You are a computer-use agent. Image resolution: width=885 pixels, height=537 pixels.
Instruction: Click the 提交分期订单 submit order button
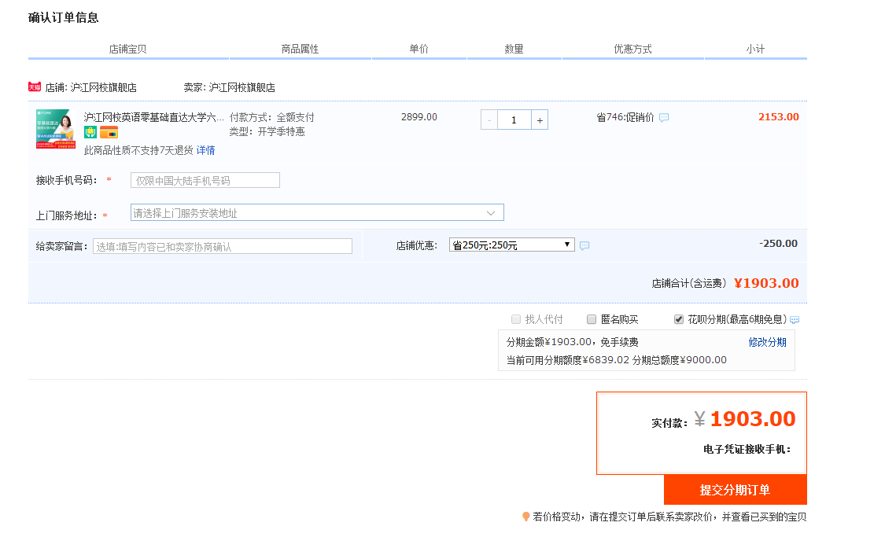(736, 489)
